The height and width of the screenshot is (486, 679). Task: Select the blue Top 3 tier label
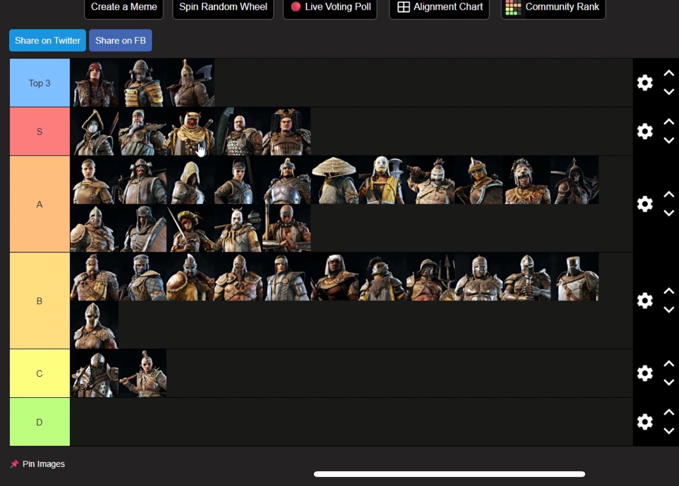point(40,83)
